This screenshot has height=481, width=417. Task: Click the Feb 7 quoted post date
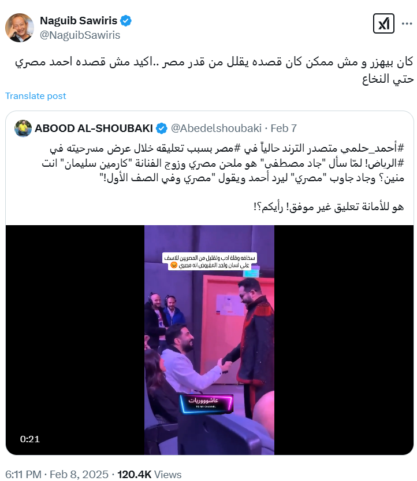coord(284,128)
